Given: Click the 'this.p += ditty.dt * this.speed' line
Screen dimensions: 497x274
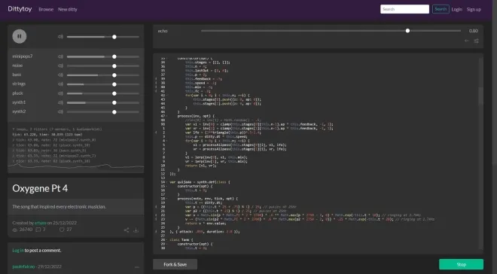Looking at the screenshot, I should pos(216,136).
